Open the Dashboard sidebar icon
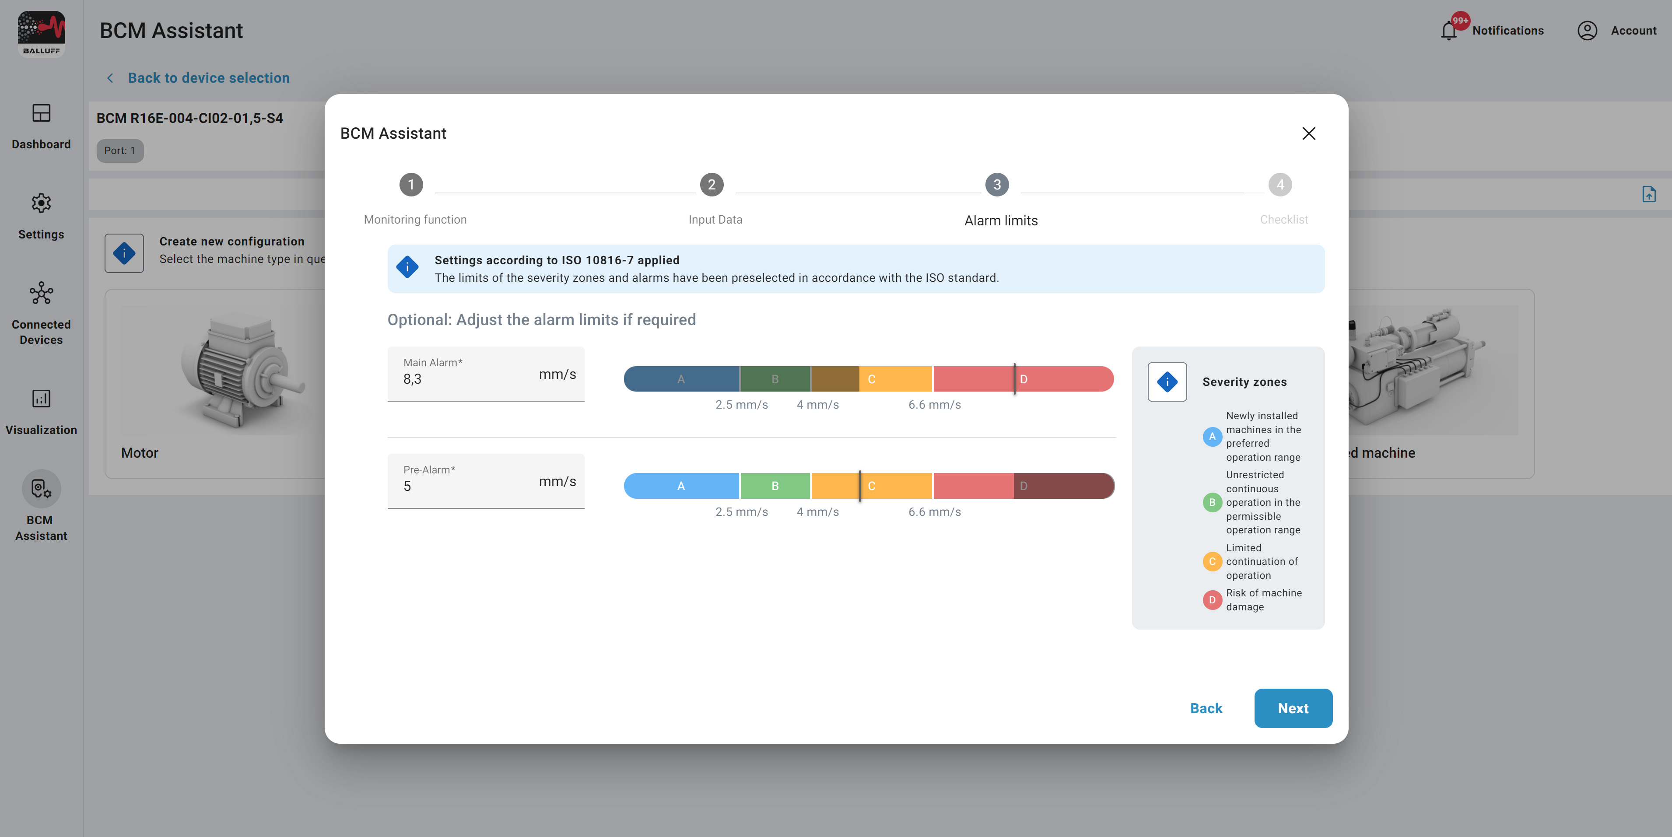 [x=41, y=114]
